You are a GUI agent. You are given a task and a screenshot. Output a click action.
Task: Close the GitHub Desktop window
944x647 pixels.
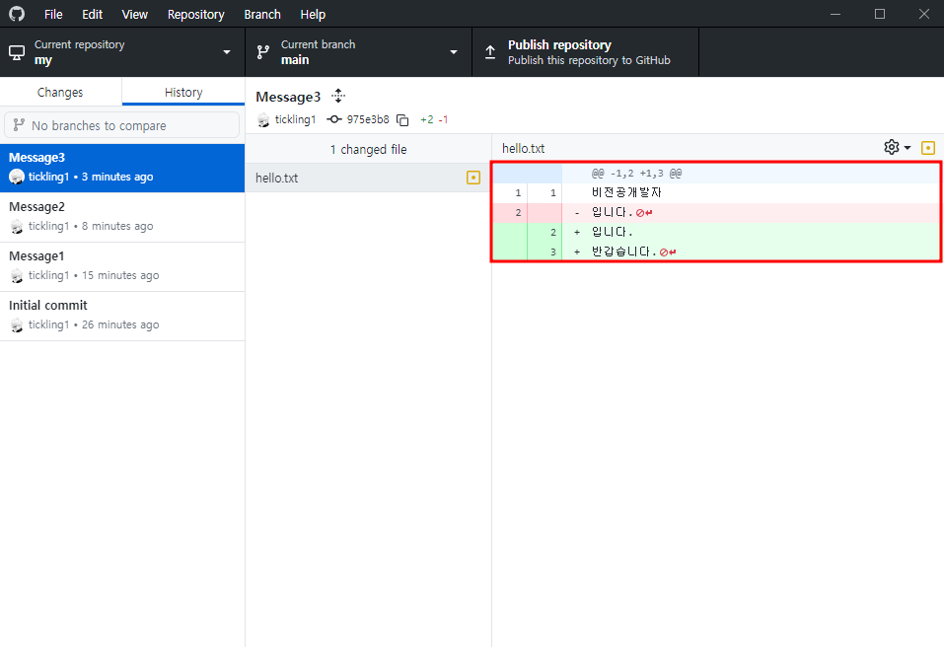924,14
